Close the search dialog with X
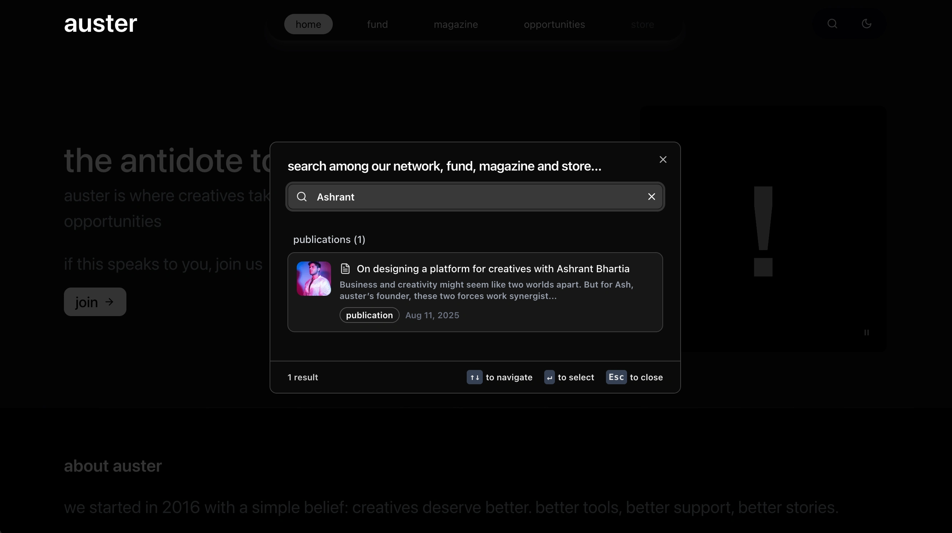This screenshot has width=952, height=533. pyautogui.click(x=663, y=159)
